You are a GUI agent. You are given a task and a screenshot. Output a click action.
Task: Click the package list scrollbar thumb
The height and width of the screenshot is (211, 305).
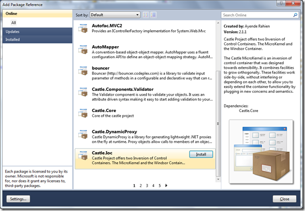coord(218,124)
